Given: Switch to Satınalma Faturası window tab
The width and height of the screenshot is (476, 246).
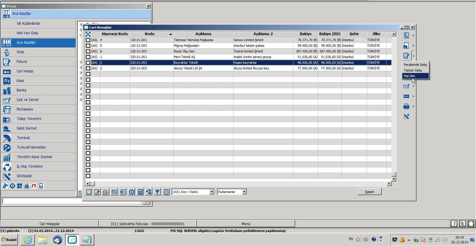Looking at the screenshot, I should click(148, 224).
